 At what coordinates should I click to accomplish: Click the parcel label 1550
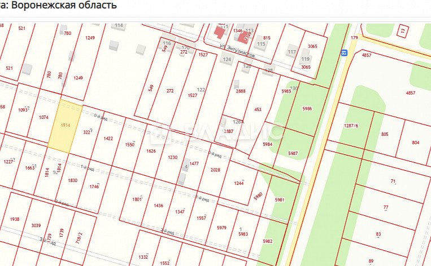click(130, 145)
